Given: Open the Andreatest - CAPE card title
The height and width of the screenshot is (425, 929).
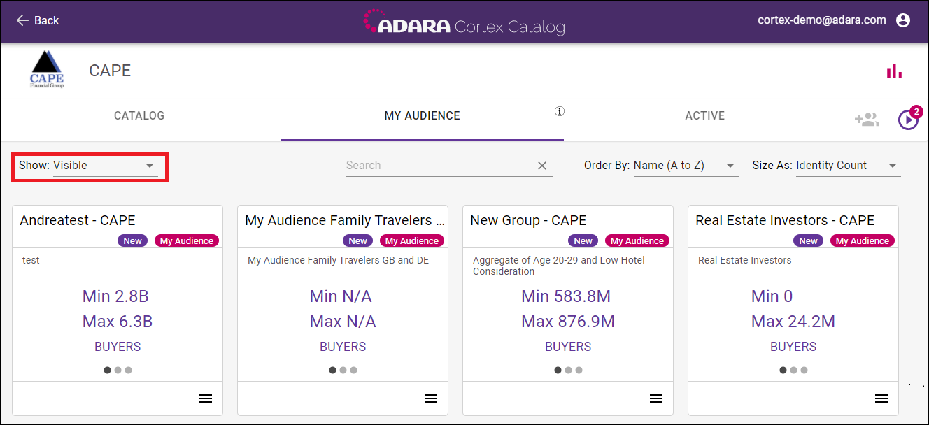Looking at the screenshot, I should tap(78, 220).
